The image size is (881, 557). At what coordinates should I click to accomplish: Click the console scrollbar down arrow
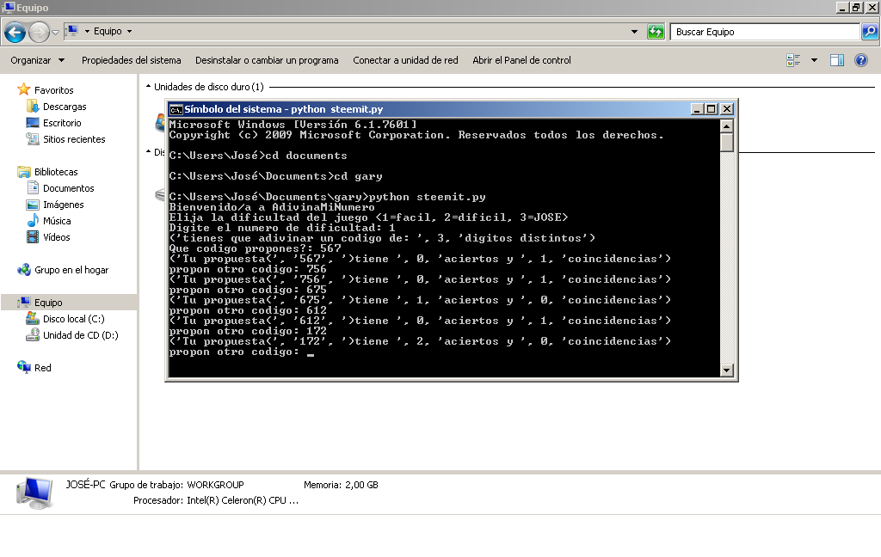click(x=726, y=370)
